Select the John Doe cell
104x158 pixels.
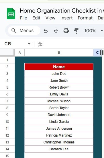(x=59, y=73)
